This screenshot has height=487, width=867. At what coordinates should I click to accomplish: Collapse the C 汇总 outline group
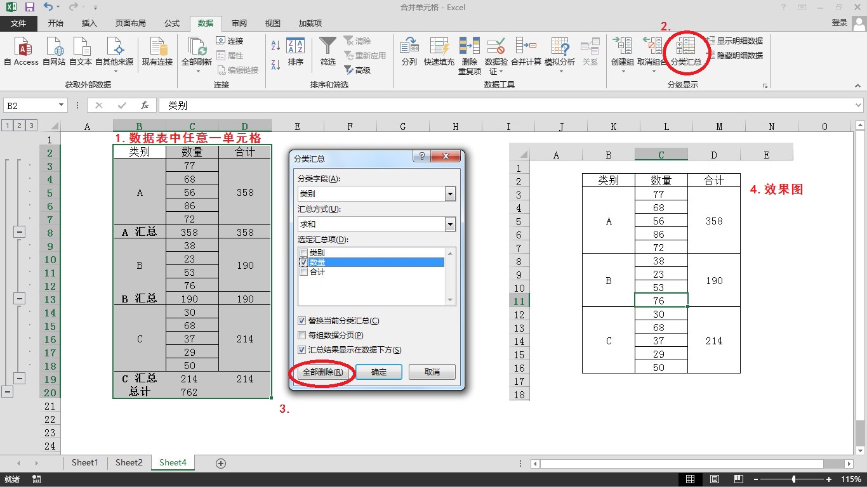(19, 379)
